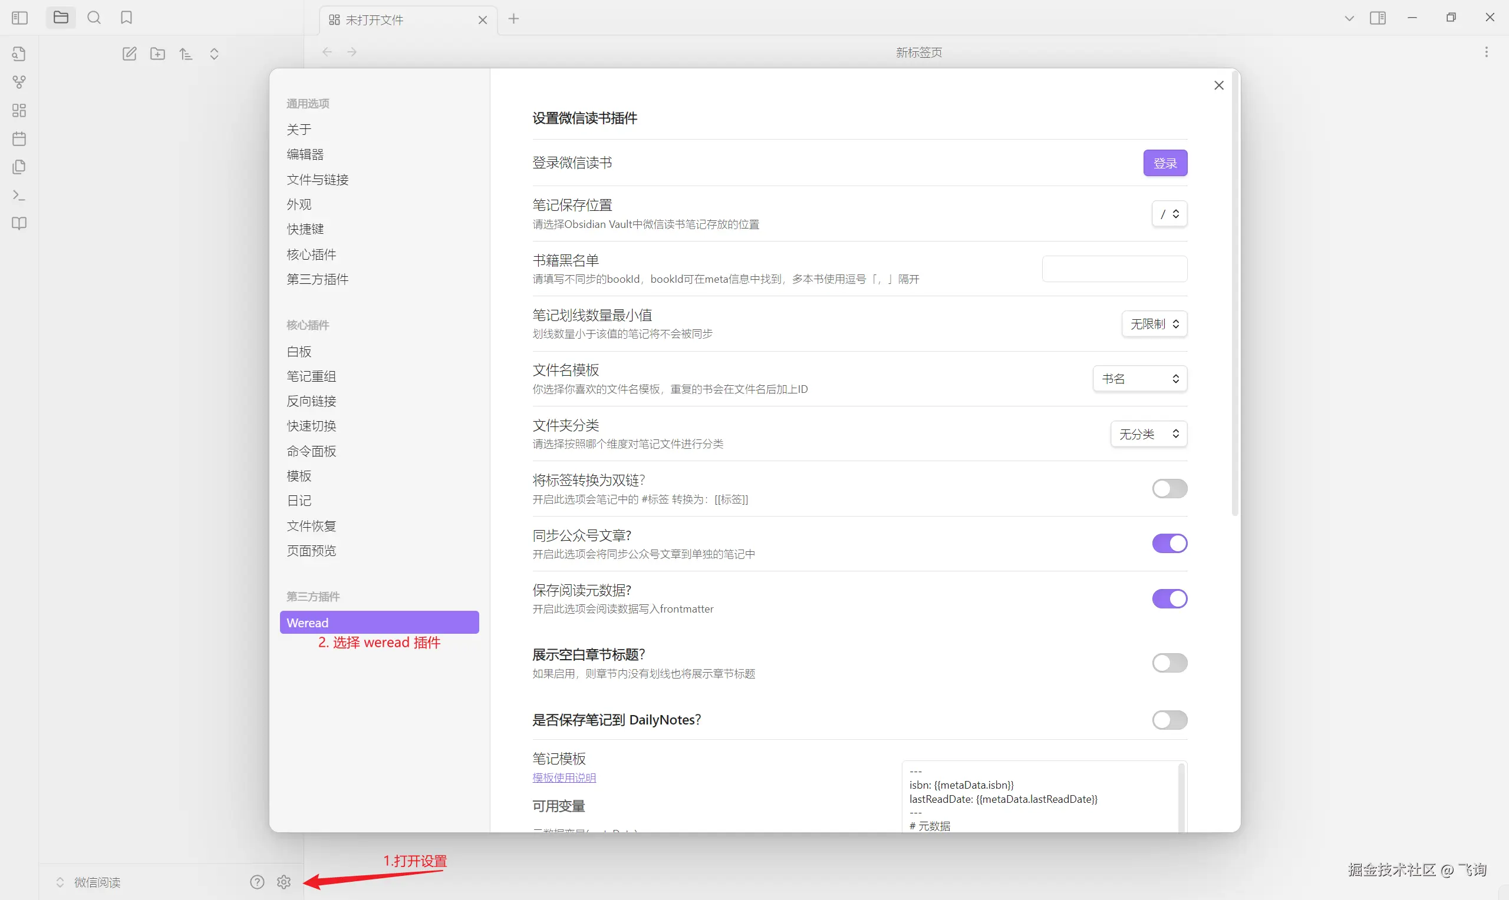1509x900 pixels.
Task: Open the 模板使用说明 link
Action: 564,777
